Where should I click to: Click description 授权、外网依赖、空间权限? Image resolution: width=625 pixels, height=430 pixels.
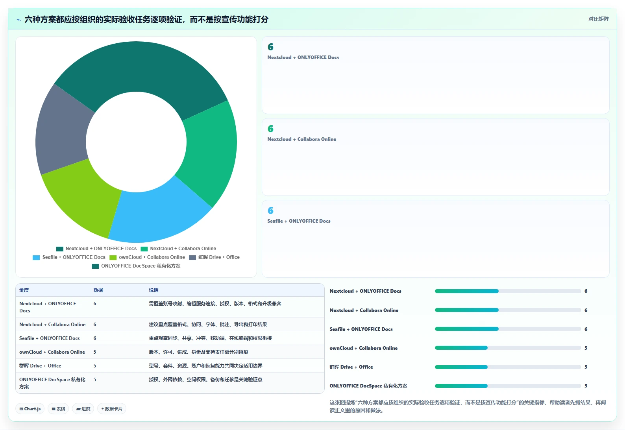click(x=205, y=380)
